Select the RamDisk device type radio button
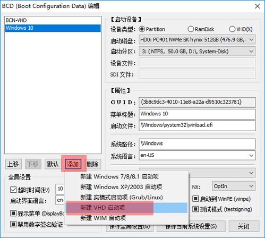265x238 pixels. (x=191, y=29)
